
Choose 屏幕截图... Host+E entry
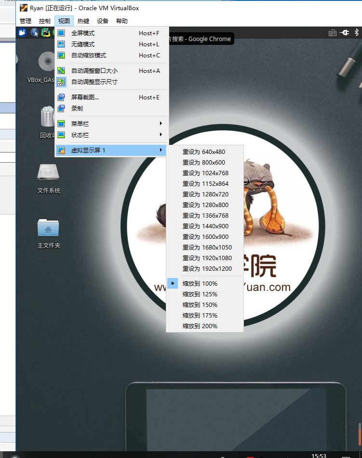(x=112, y=97)
